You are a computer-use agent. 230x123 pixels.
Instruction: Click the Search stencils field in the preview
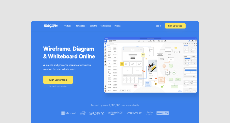pos(112,44)
